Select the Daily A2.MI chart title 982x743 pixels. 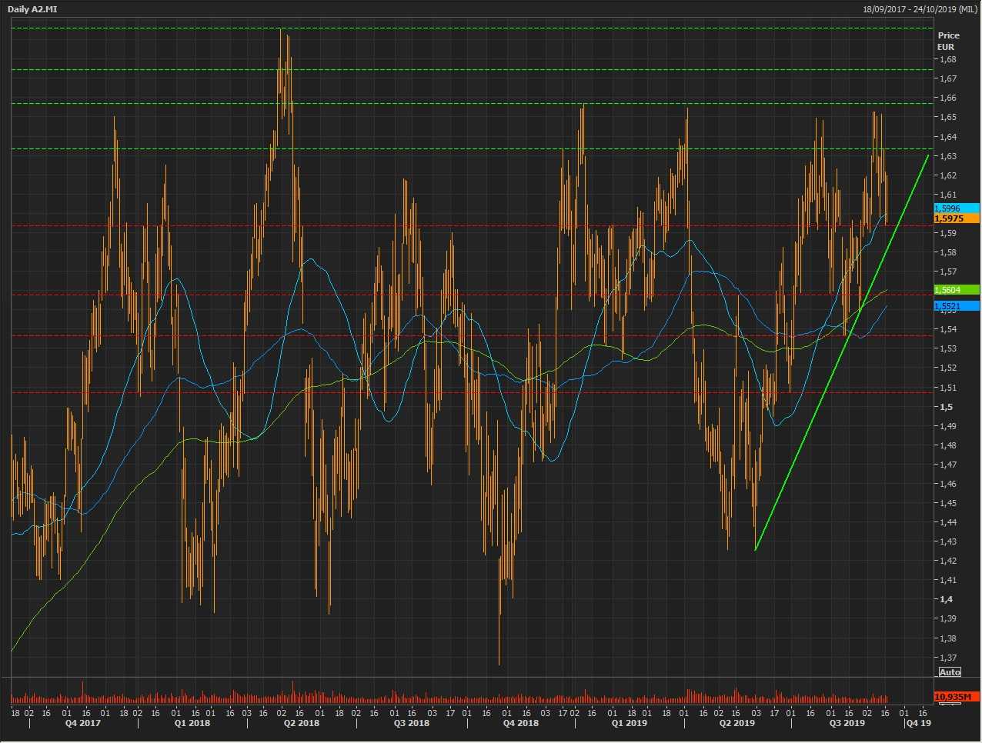click(x=32, y=9)
